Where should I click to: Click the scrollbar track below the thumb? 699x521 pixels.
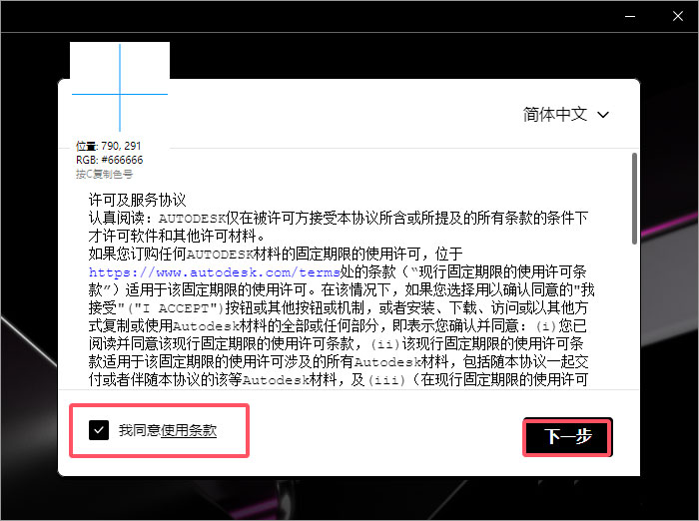tap(634, 316)
